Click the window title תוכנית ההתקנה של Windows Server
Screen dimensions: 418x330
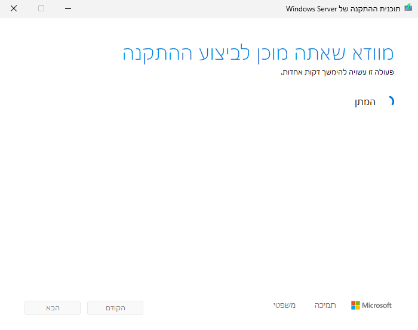(343, 8)
